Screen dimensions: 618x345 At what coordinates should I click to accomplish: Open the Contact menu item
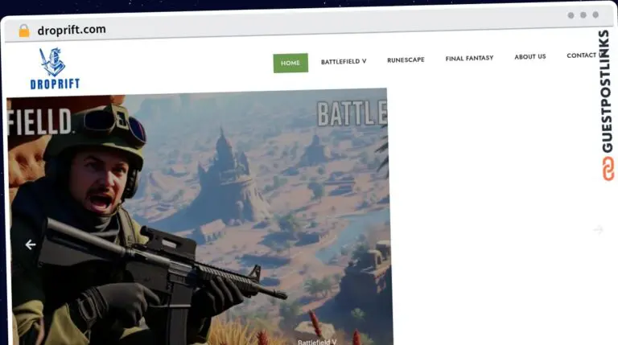581,55
